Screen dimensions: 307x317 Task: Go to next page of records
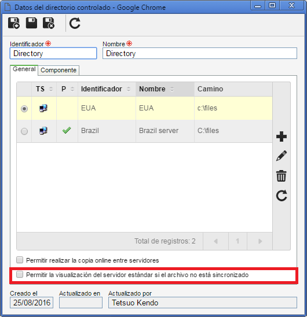260,241
